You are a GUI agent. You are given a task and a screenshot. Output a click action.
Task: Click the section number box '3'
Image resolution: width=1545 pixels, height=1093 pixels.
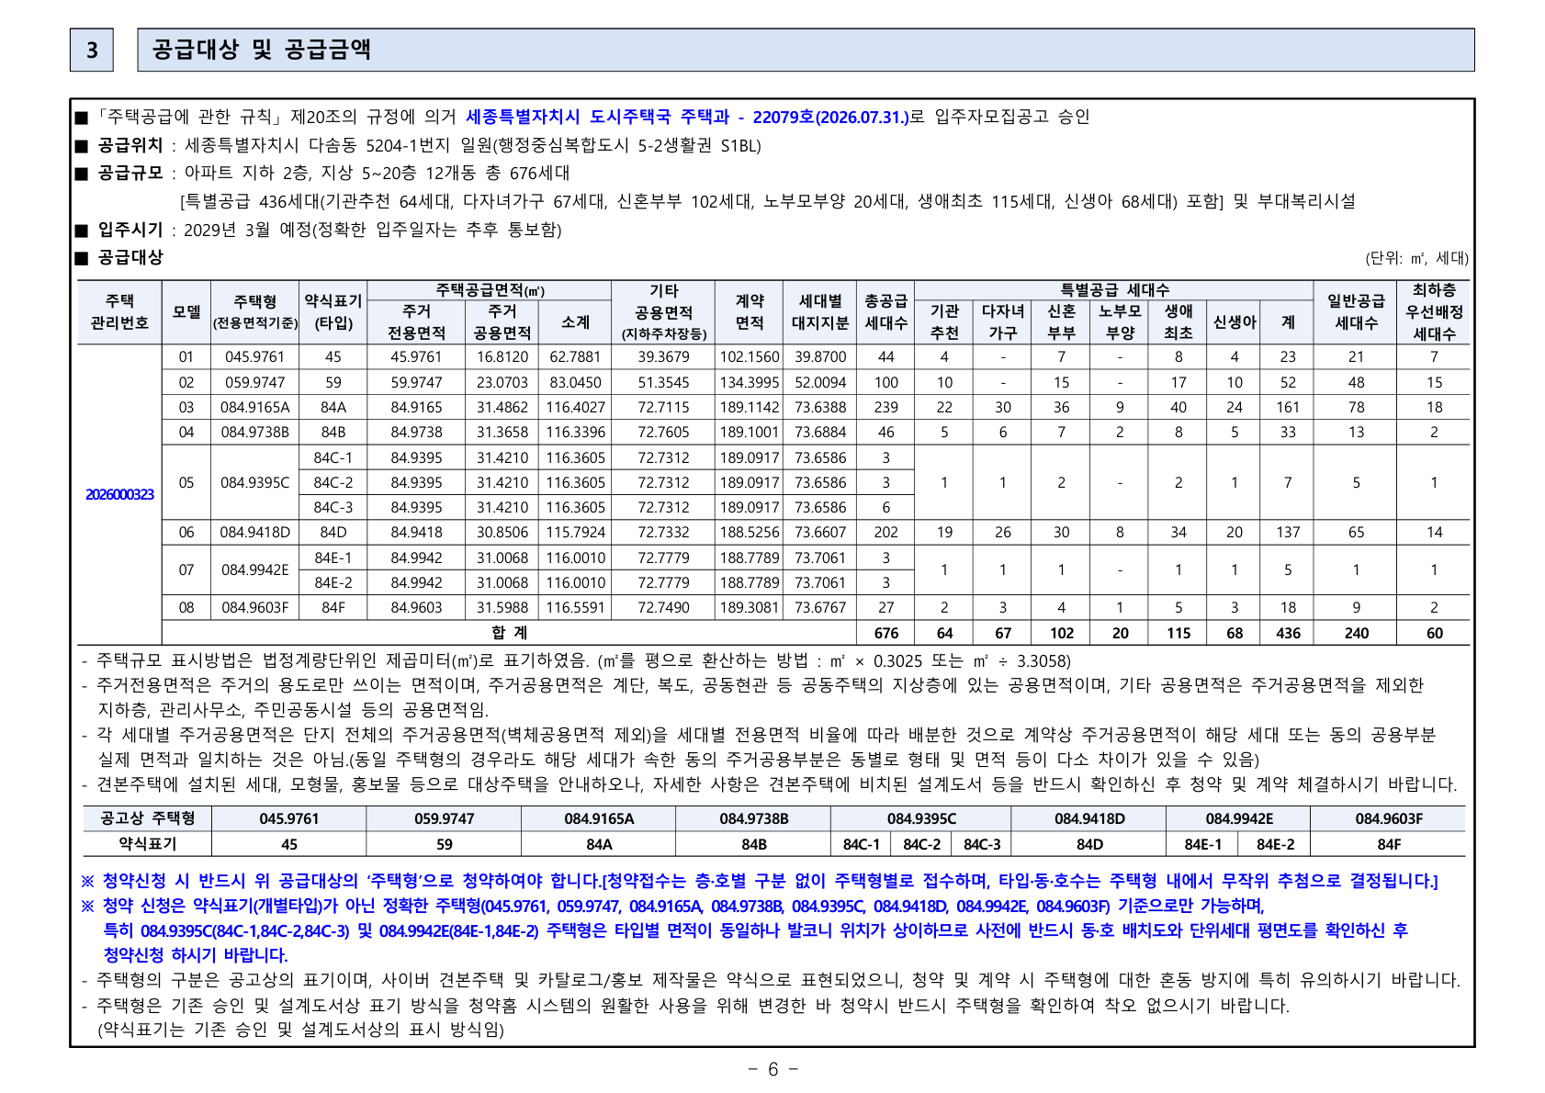pos(92,50)
